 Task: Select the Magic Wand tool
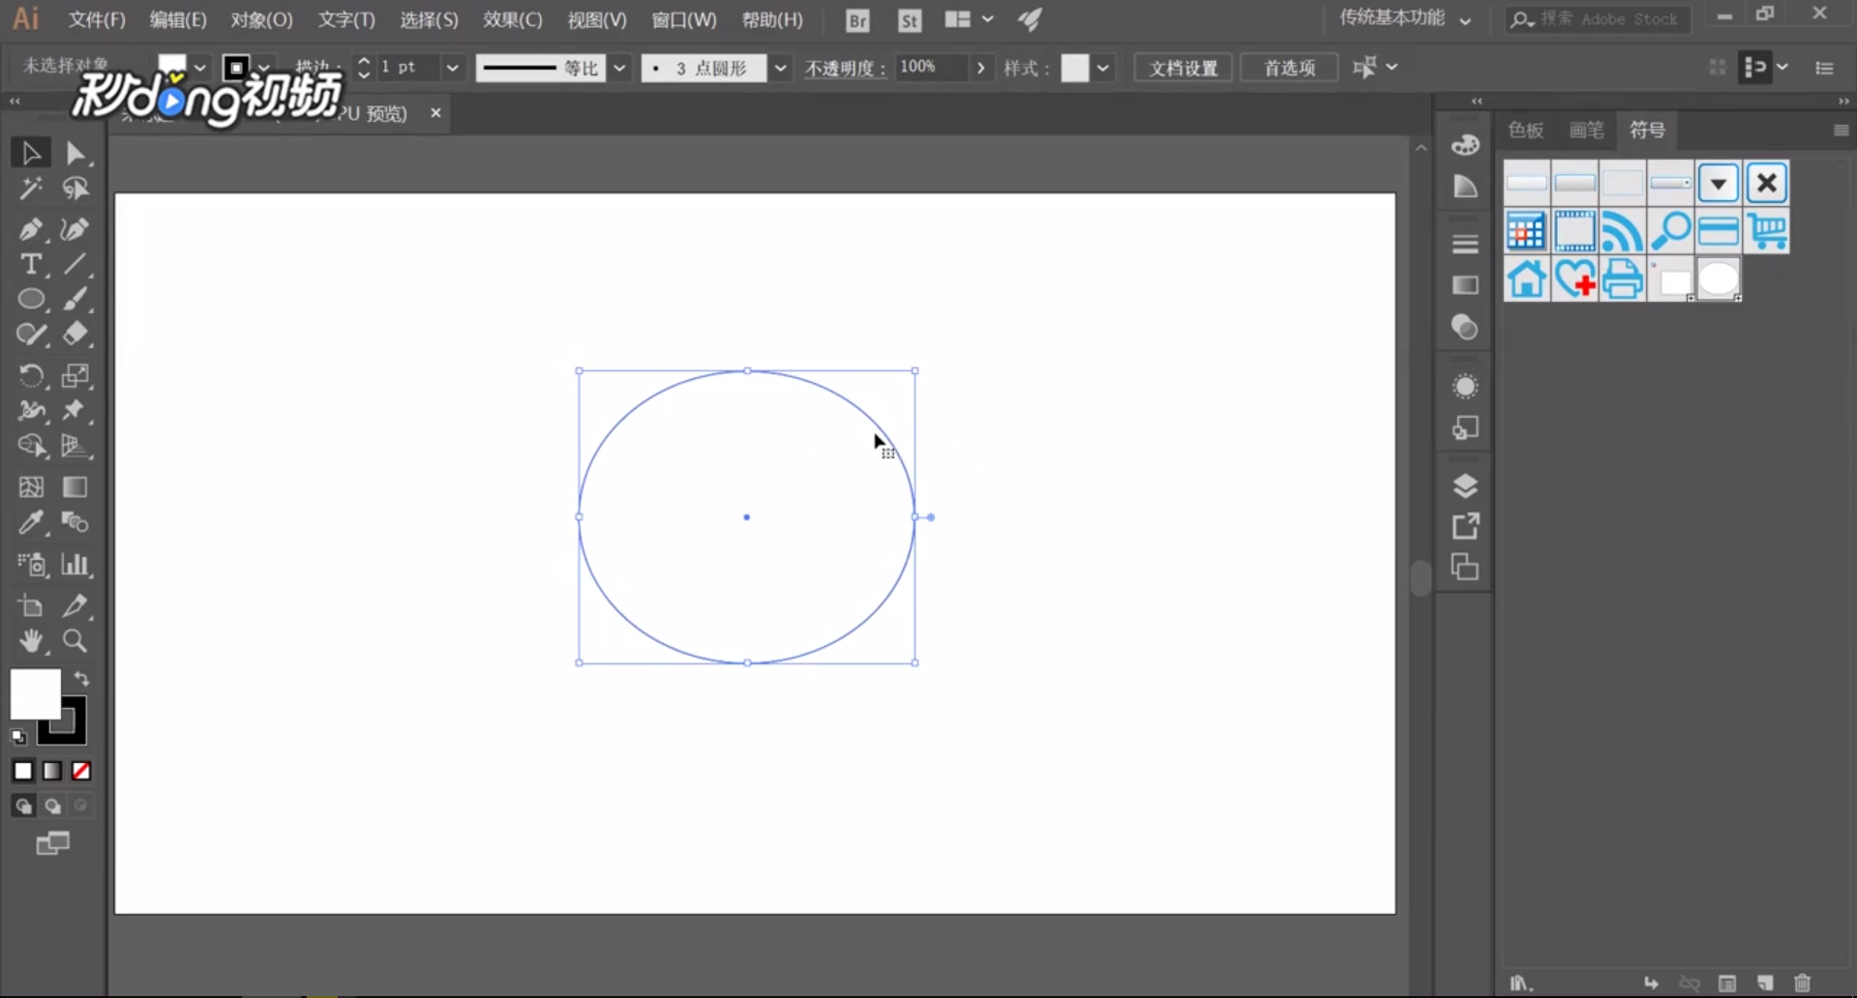[30, 189]
